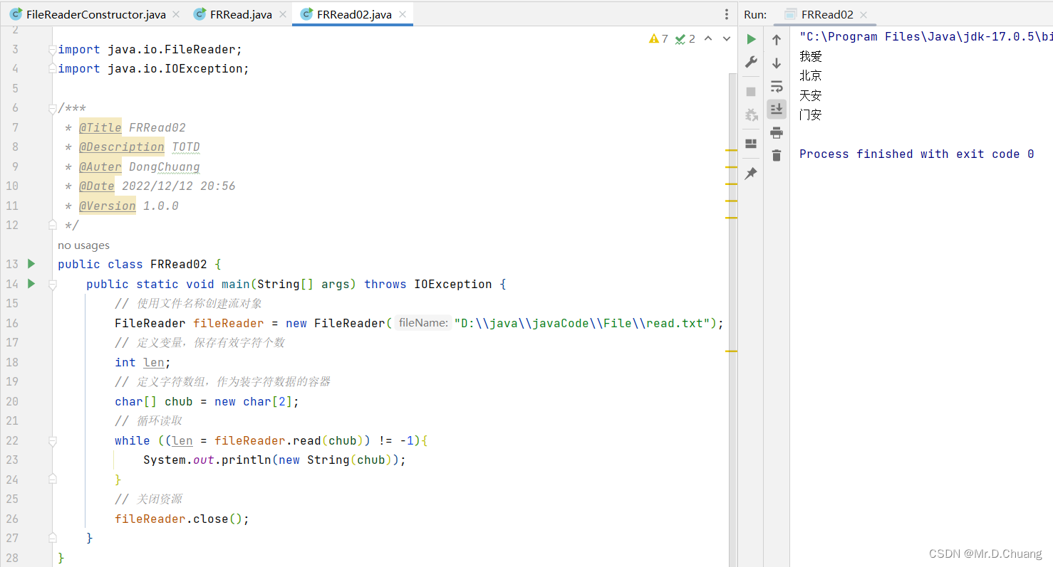Click line number 20 in the gutter
Viewport: 1053px width, 567px height.
[x=11, y=401]
